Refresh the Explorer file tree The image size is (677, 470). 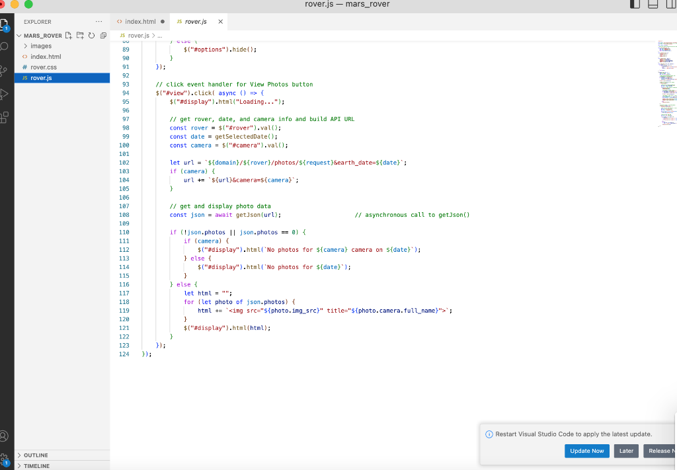[x=91, y=36]
